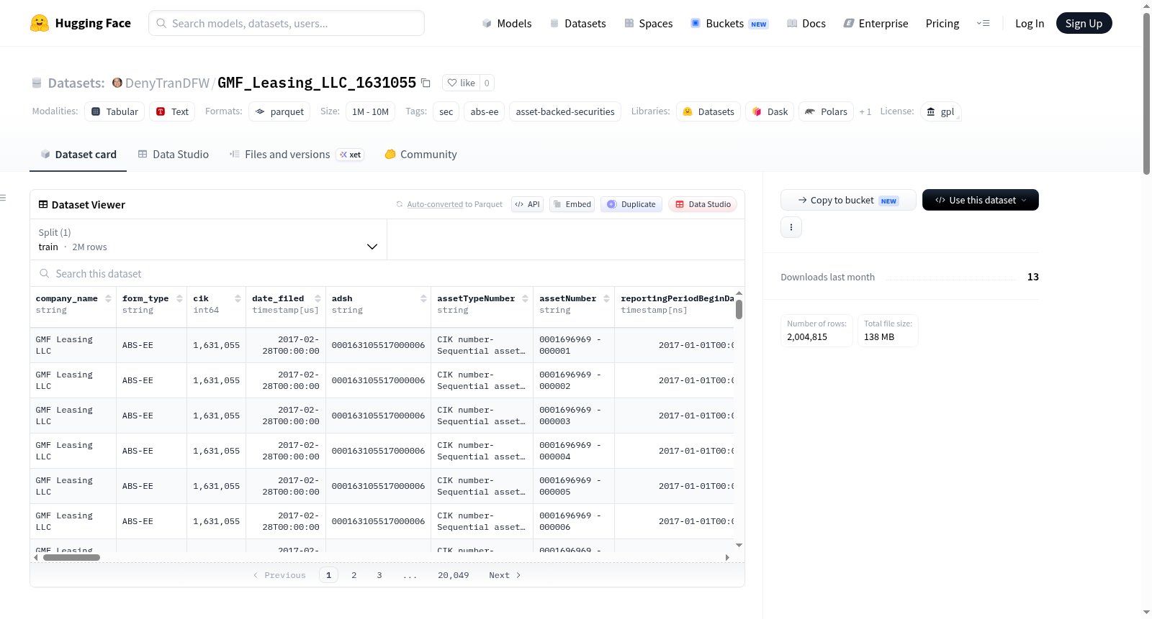Filter by Datasets library tag
This screenshot has width=1152, height=619.
coord(708,111)
